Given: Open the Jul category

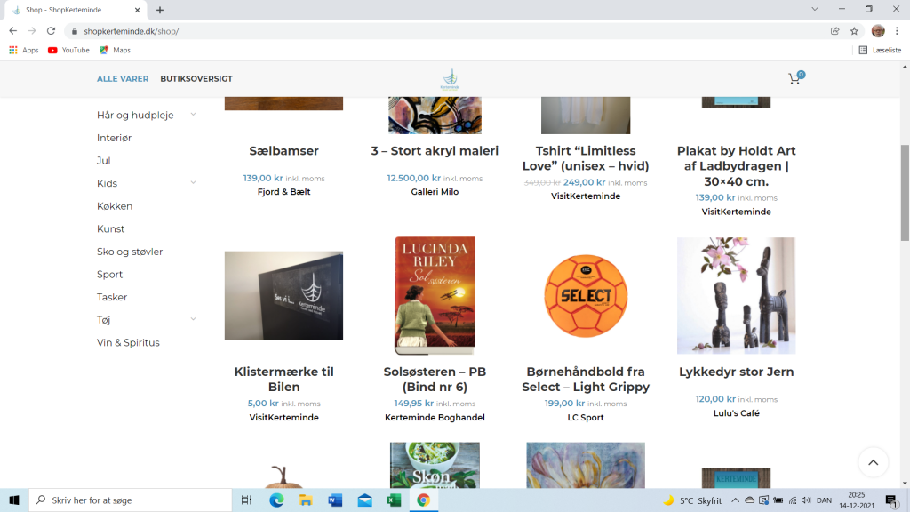Looking at the screenshot, I should pyautogui.click(x=103, y=160).
